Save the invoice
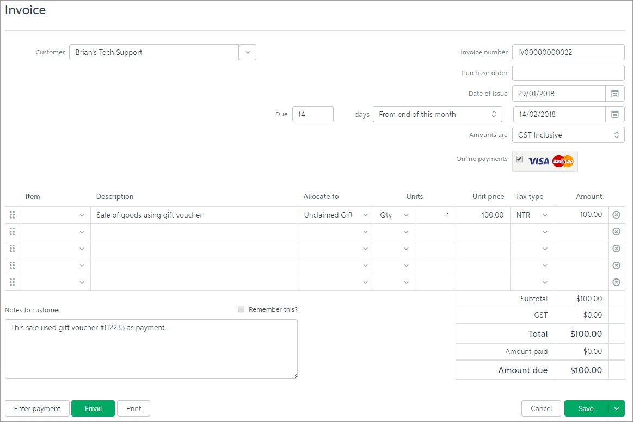The width and height of the screenshot is (633, 422). point(586,409)
